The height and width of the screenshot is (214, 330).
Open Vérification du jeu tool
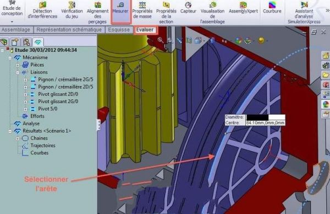(72, 10)
